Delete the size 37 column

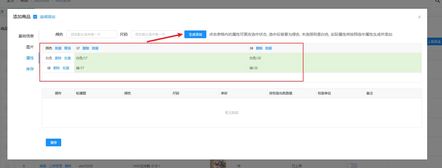click(86, 48)
